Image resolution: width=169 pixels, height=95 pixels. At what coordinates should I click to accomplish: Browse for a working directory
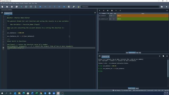click(x=162, y=7)
